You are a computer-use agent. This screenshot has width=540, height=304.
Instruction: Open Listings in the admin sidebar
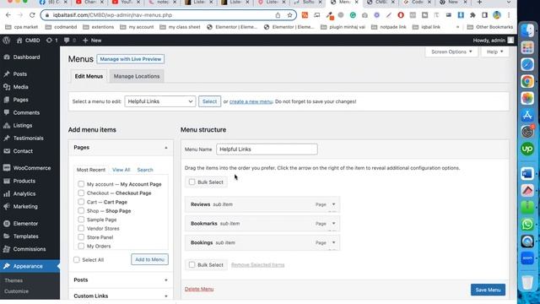23,126
